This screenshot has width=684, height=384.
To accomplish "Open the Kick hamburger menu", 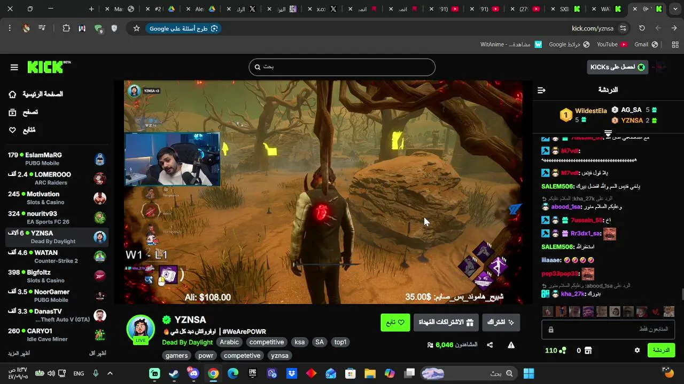I will point(14,67).
